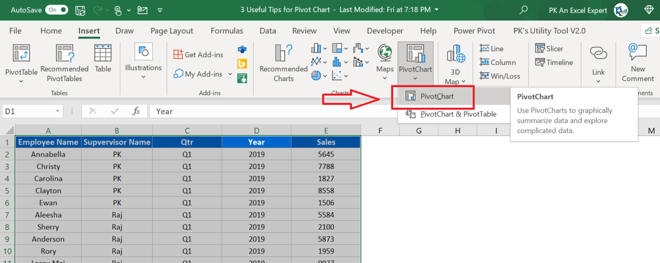Open the Get Add-ins store

coord(199,54)
